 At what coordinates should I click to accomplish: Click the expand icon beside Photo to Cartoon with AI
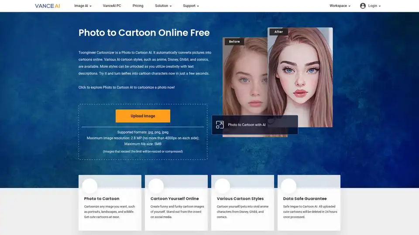click(x=220, y=125)
